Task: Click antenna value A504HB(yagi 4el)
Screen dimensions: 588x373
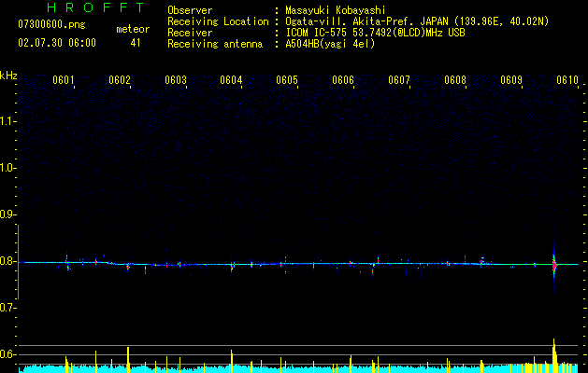Action: (330, 44)
